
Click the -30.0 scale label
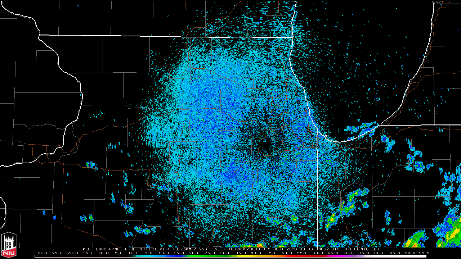click(41, 253)
